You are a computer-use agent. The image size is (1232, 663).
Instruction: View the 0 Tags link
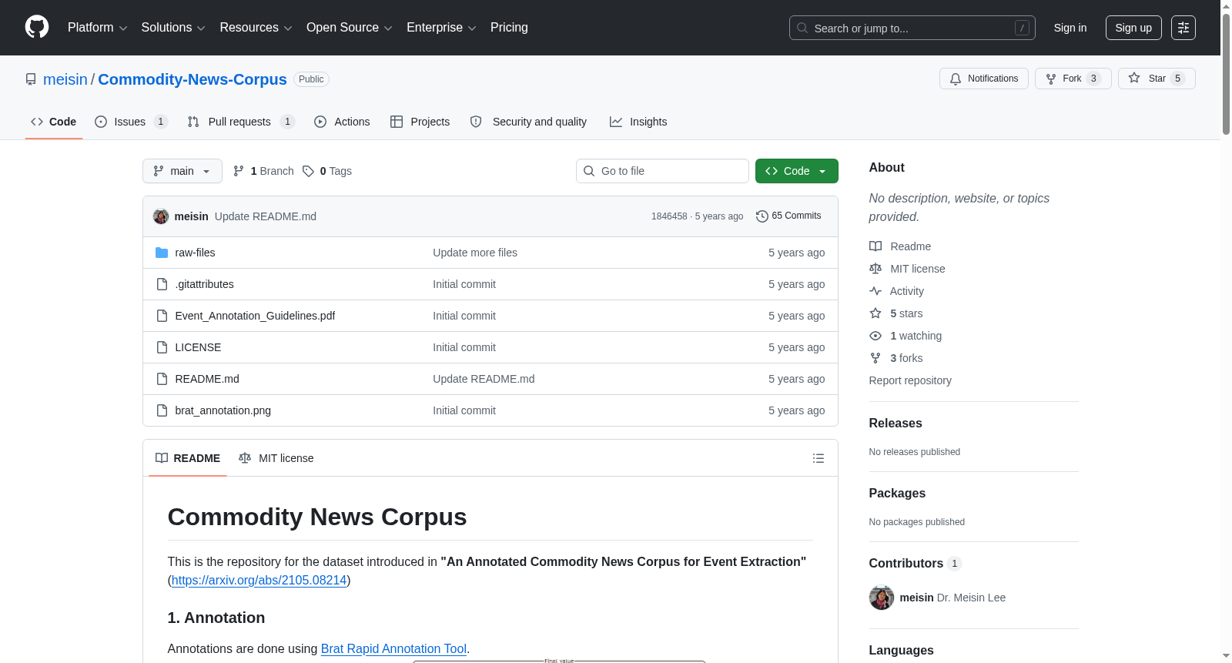[x=327, y=171]
